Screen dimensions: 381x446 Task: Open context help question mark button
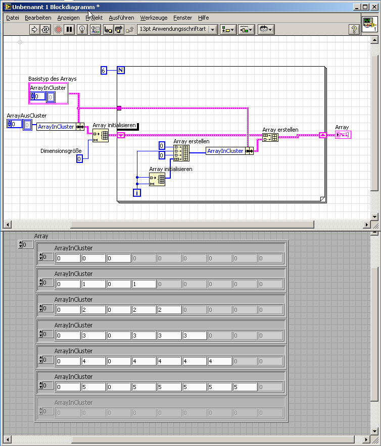[x=354, y=29]
